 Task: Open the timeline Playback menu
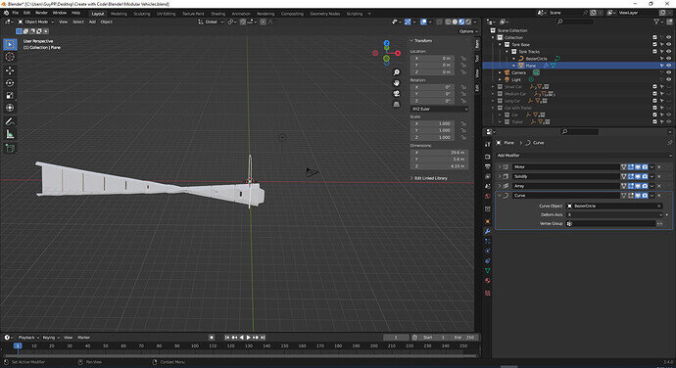click(x=28, y=338)
